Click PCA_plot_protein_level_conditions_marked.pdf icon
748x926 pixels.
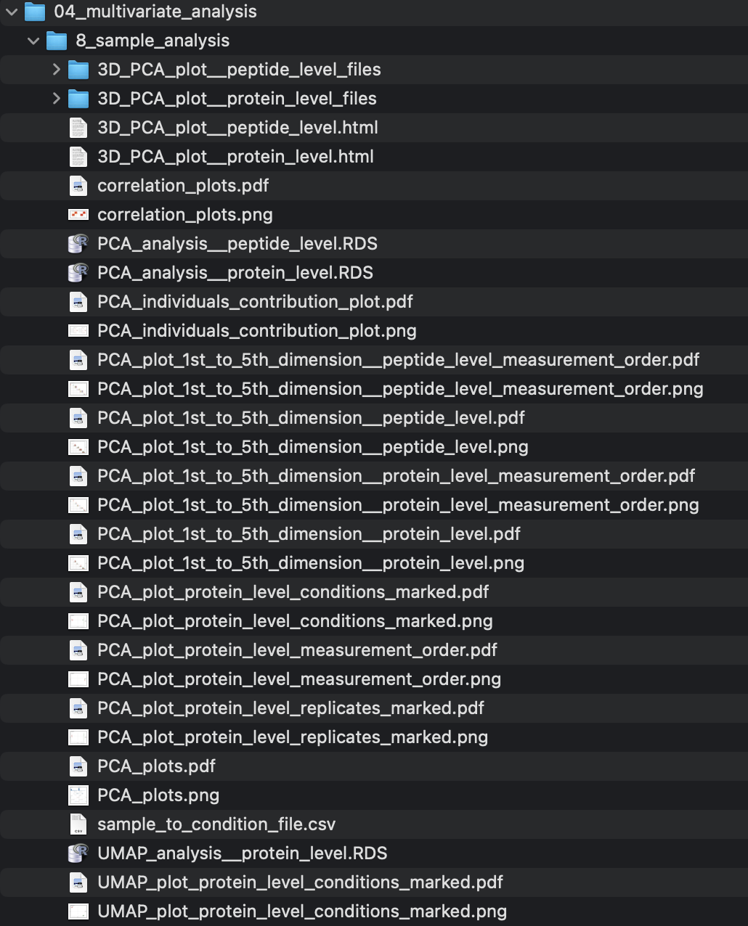(x=78, y=592)
